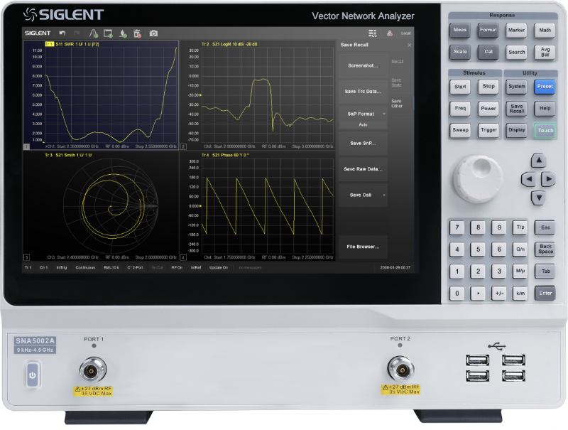Take a screenshot with the camera icon
This screenshot has height=430, width=568.
pyautogui.click(x=153, y=33)
